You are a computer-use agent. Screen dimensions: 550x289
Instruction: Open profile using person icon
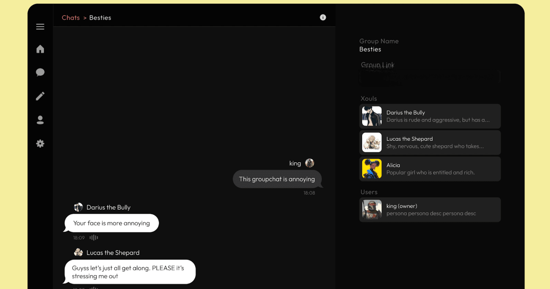(x=40, y=120)
